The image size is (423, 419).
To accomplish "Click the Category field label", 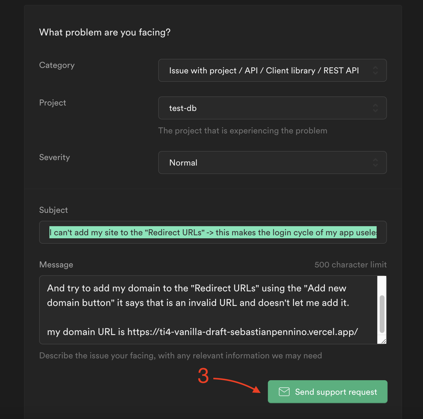I will [x=57, y=65].
